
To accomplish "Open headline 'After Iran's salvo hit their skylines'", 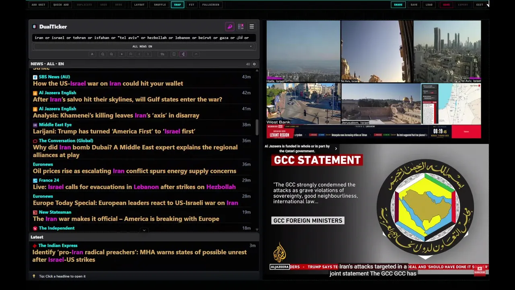I will click(128, 99).
